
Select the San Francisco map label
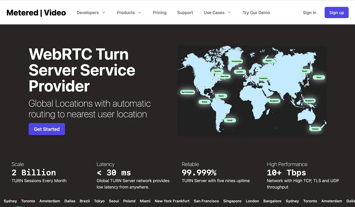[188, 92]
